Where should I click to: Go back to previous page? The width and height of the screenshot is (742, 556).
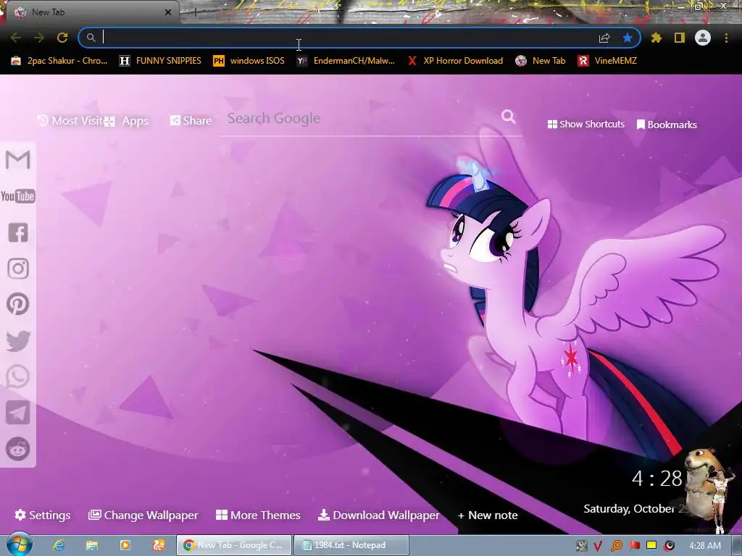pos(16,38)
